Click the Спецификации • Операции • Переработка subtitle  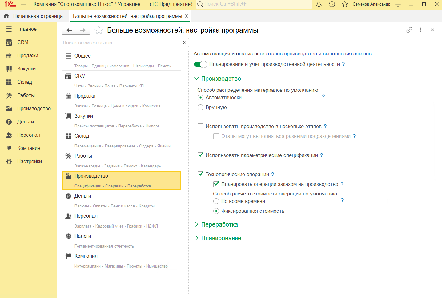[x=113, y=186]
